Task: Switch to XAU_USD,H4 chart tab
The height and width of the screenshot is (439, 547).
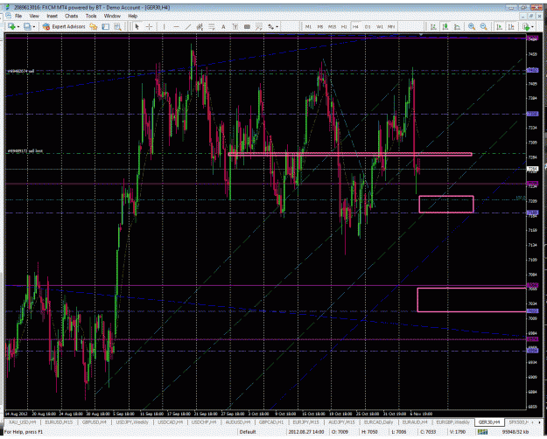Action: pyautogui.click(x=22, y=422)
